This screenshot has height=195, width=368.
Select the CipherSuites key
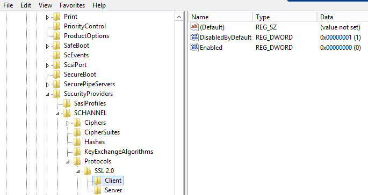click(x=102, y=132)
